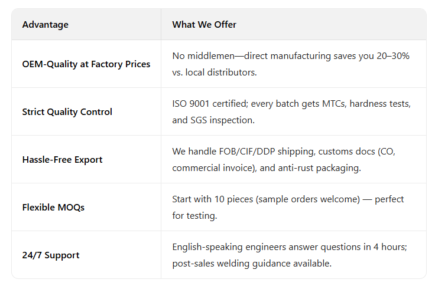Click the 'ISO 9001 certified' text
Viewport: 448px width, 286px height.
[x=208, y=104]
